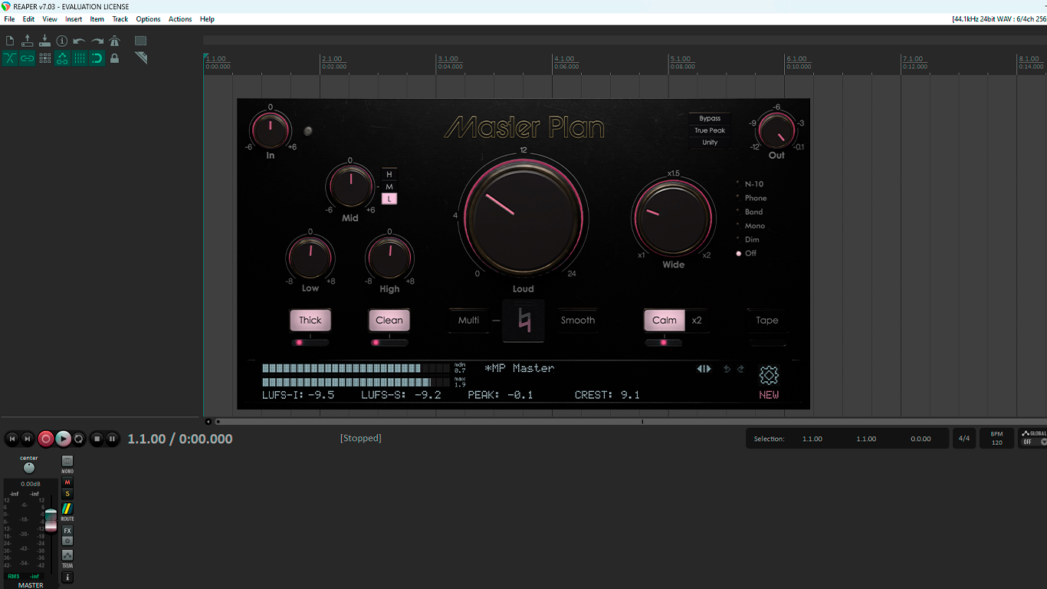Viewport: 1047px width, 589px height.
Task: Open the File menu
Action: pyautogui.click(x=9, y=19)
